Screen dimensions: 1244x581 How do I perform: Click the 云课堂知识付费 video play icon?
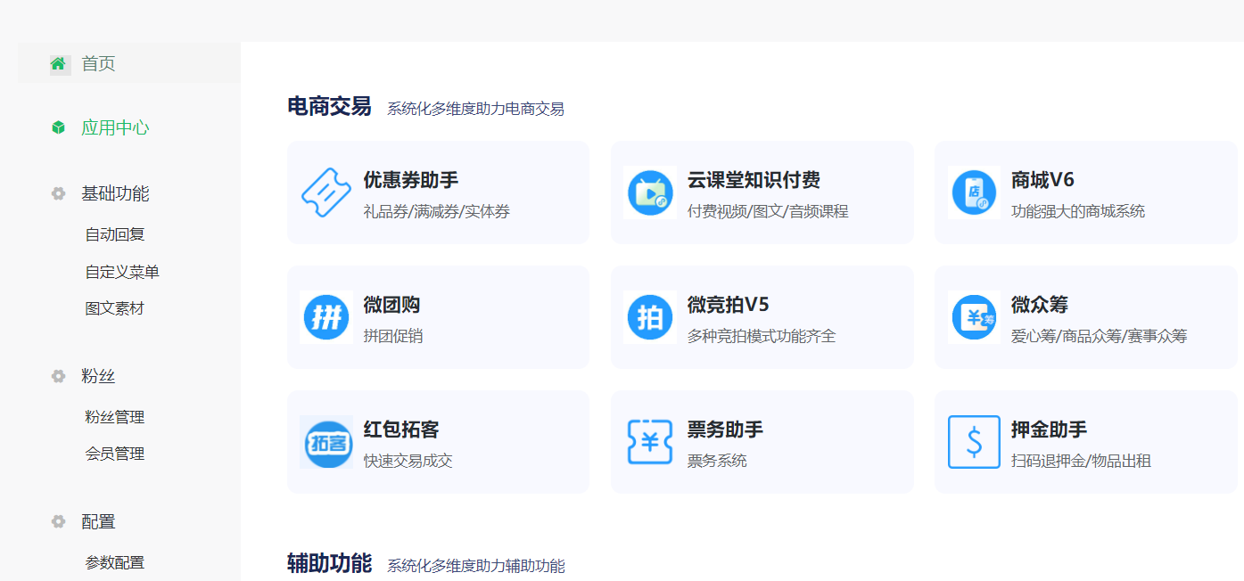649,192
